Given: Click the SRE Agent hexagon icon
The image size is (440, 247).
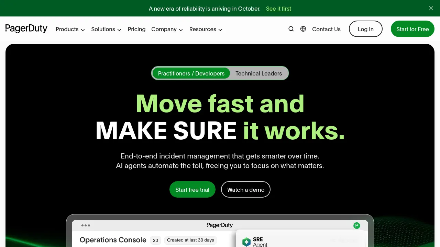Looking at the screenshot, I should click(246, 242).
